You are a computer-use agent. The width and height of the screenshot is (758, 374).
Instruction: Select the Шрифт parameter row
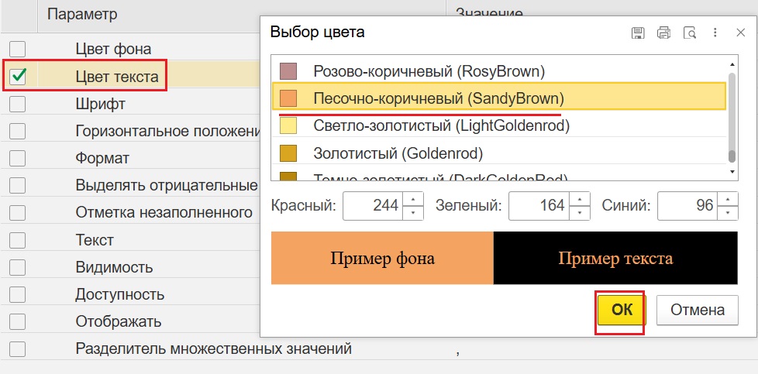click(101, 104)
